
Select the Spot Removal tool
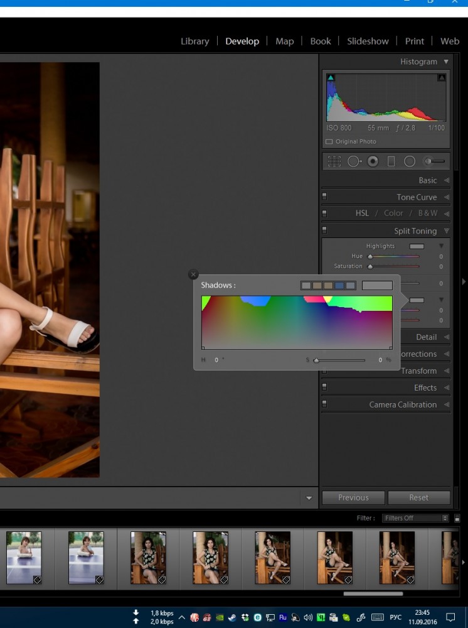click(354, 161)
